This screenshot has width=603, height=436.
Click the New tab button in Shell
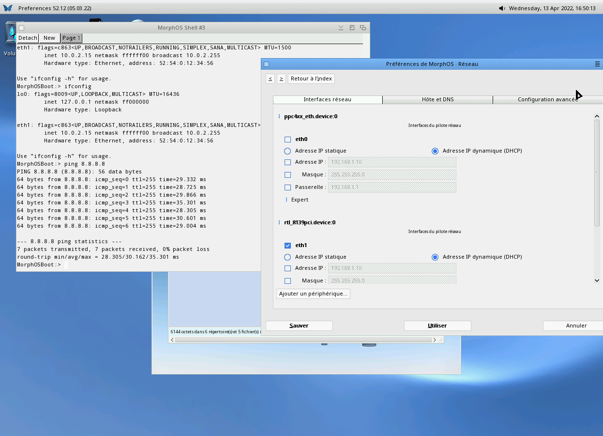coord(49,38)
